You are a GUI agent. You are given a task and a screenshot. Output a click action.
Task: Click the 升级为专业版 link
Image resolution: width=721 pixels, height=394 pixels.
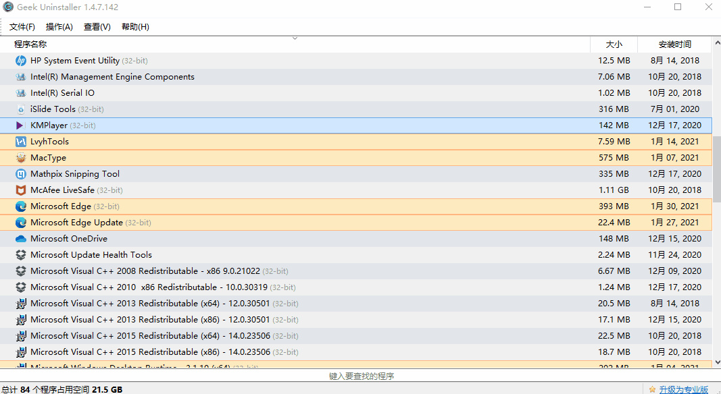pos(683,389)
